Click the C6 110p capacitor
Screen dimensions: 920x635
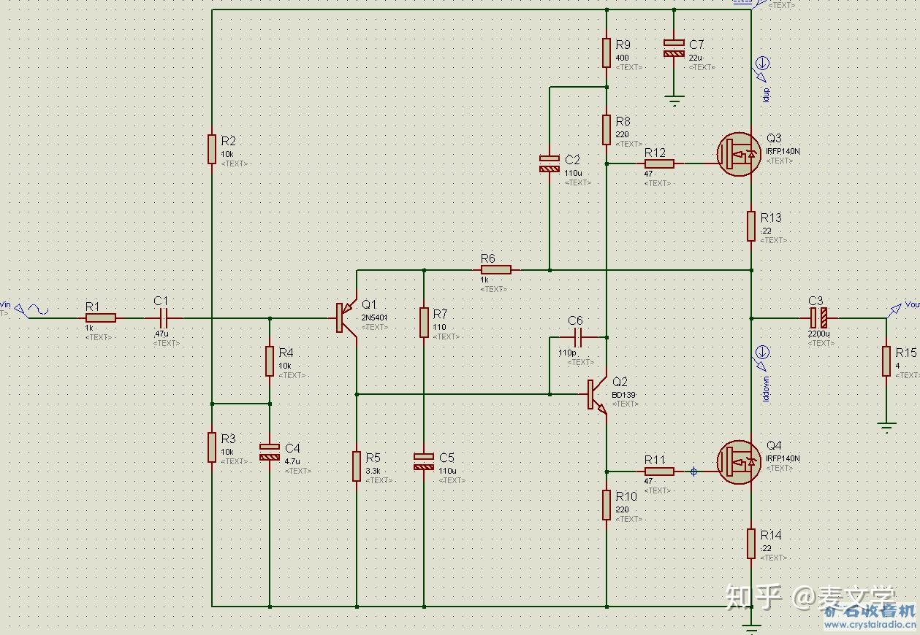tap(577, 337)
